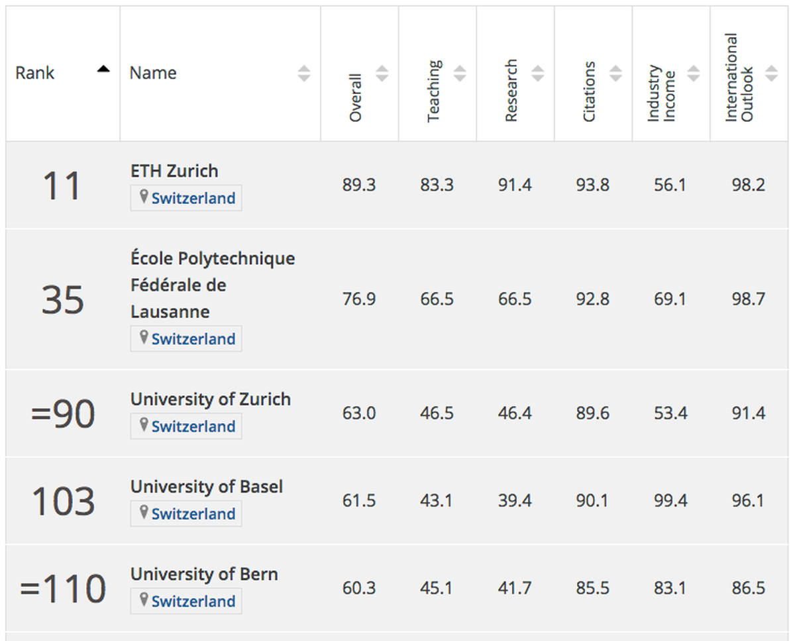Click location pin icon under ETH Zurich

point(144,197)
